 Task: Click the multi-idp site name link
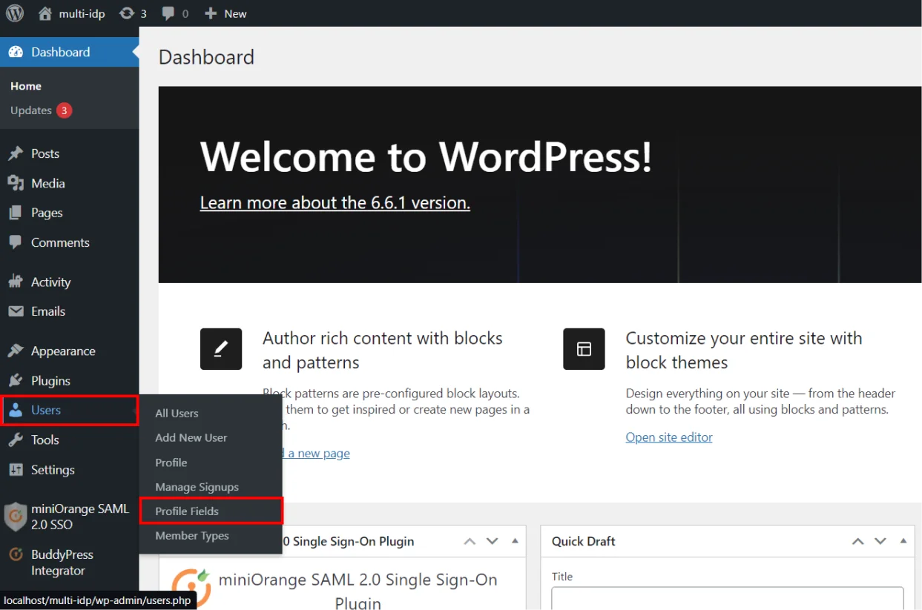click(x=82, y=13)
